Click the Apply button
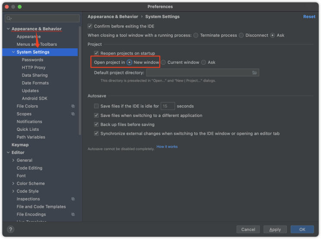 pos(275,230)
